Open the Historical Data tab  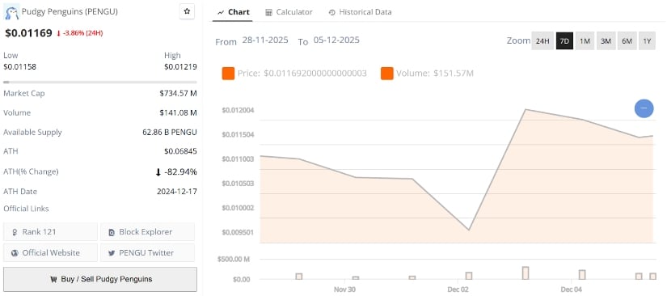point(361,12)
